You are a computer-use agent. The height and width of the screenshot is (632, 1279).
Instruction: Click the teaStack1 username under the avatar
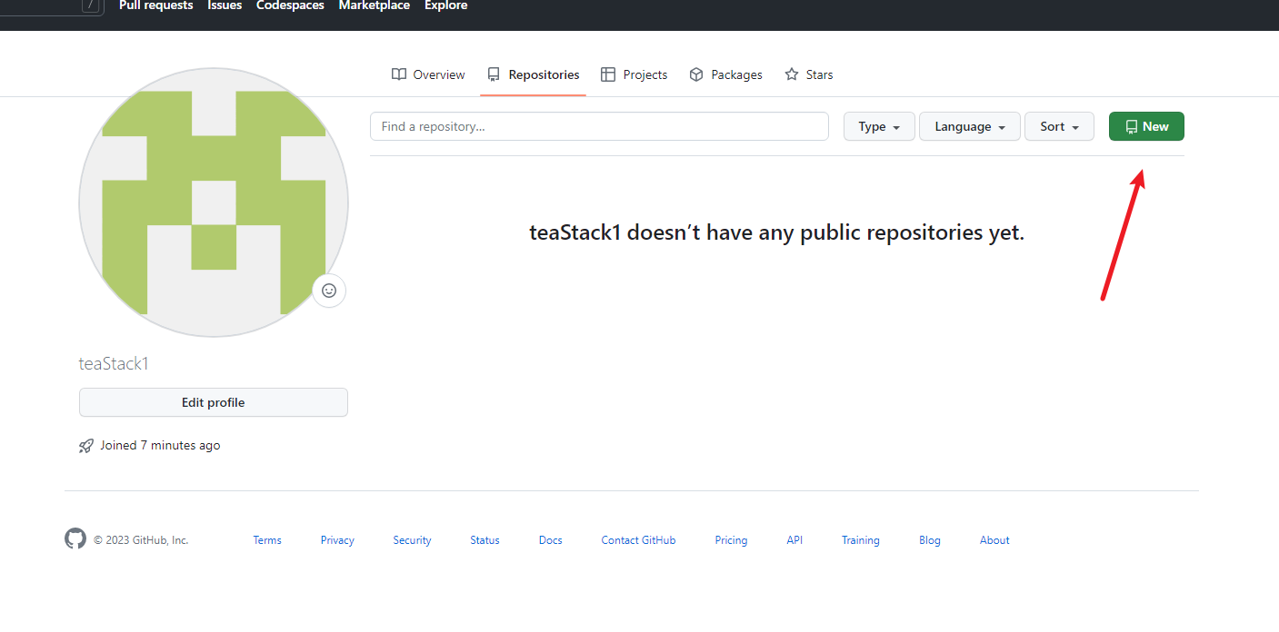[x=114, y=364]
